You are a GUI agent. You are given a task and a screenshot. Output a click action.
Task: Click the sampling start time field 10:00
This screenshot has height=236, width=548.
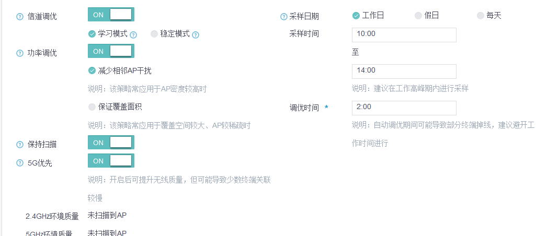tap(404, 34)
